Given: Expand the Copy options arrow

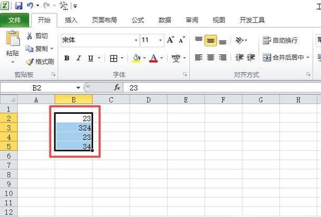Looking at the screenshot, I should tap(52, 49).
